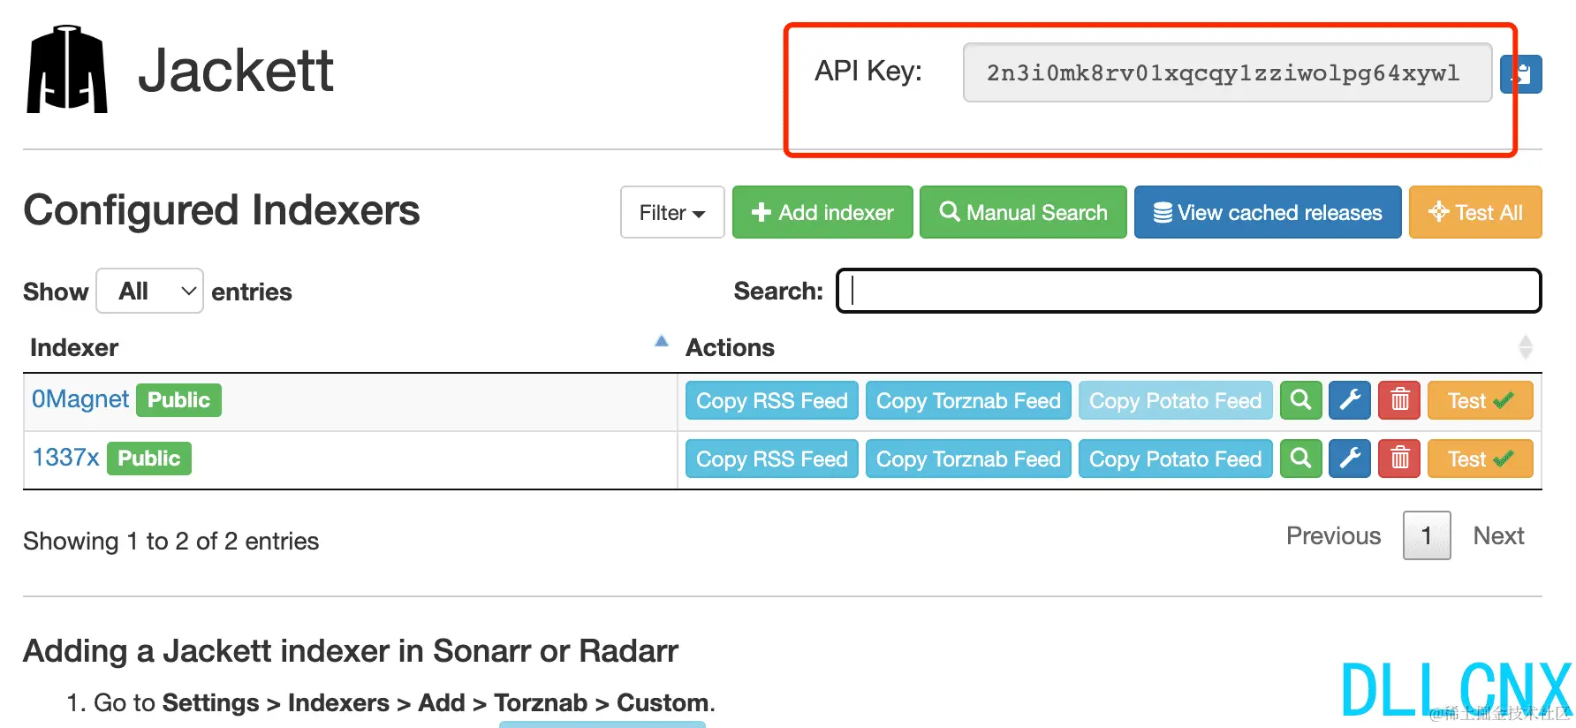
Task: Open the 0Magnet indexer link
Action: tap(80, 399)
